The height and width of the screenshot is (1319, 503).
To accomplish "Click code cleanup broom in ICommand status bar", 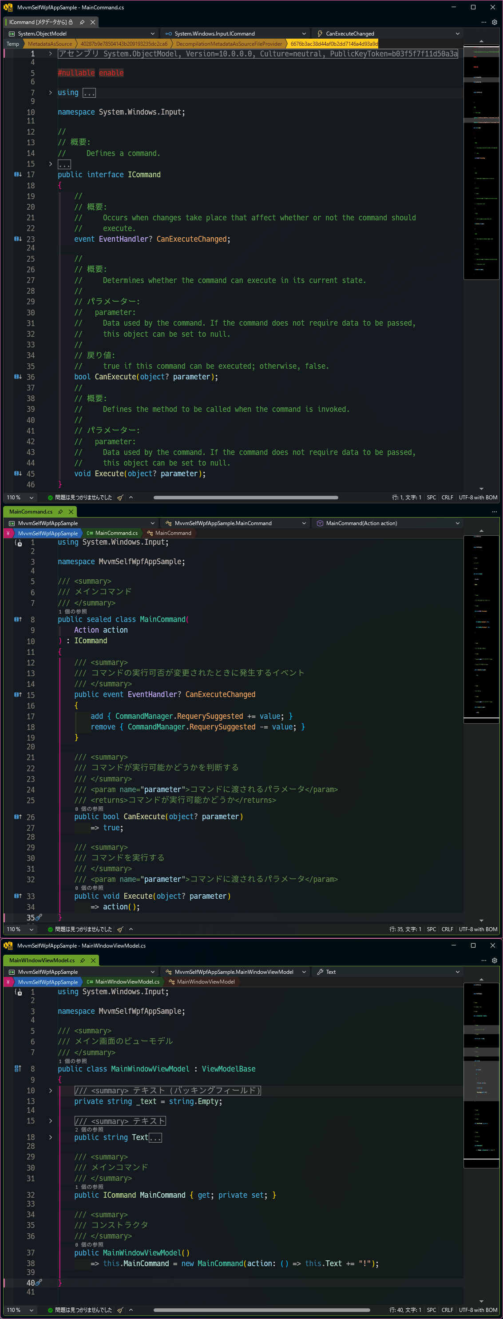I will click(x=120, y=497).
